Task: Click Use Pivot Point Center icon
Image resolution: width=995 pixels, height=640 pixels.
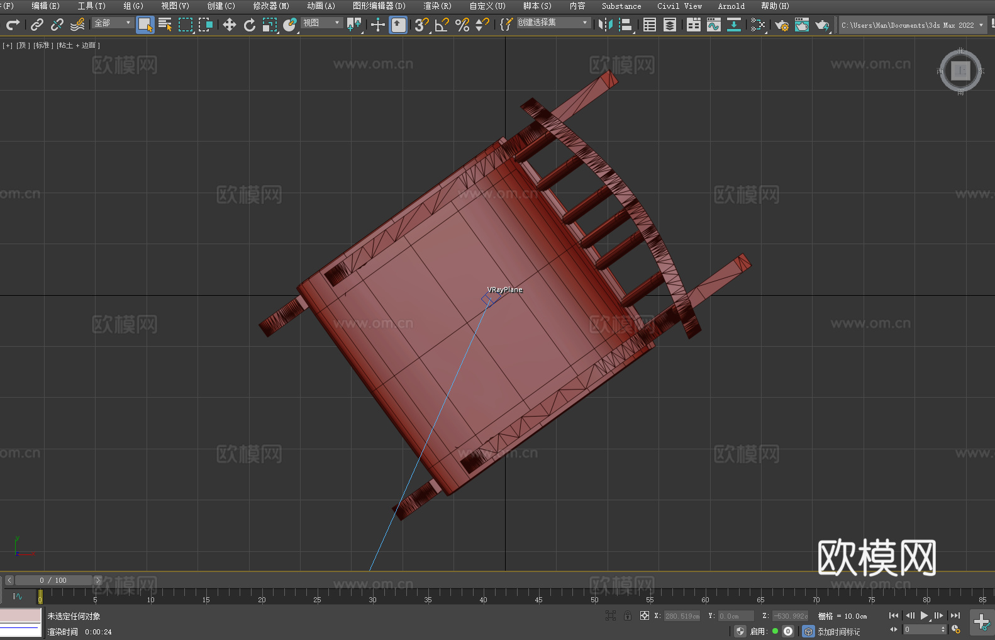Action: [355, 25]
